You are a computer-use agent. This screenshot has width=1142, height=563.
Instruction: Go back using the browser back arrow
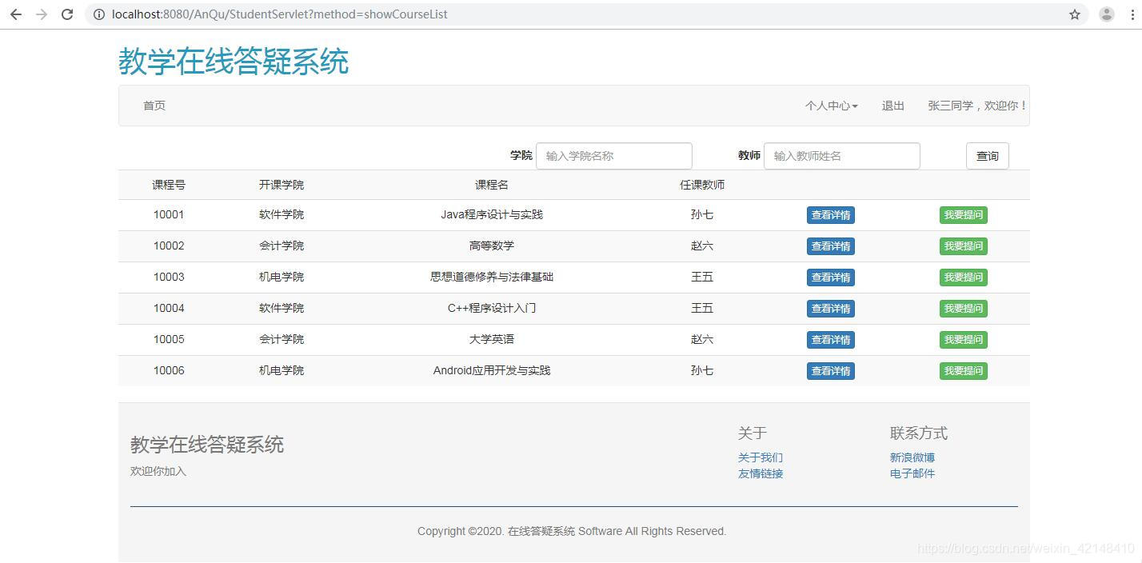(x=16, y=14)
